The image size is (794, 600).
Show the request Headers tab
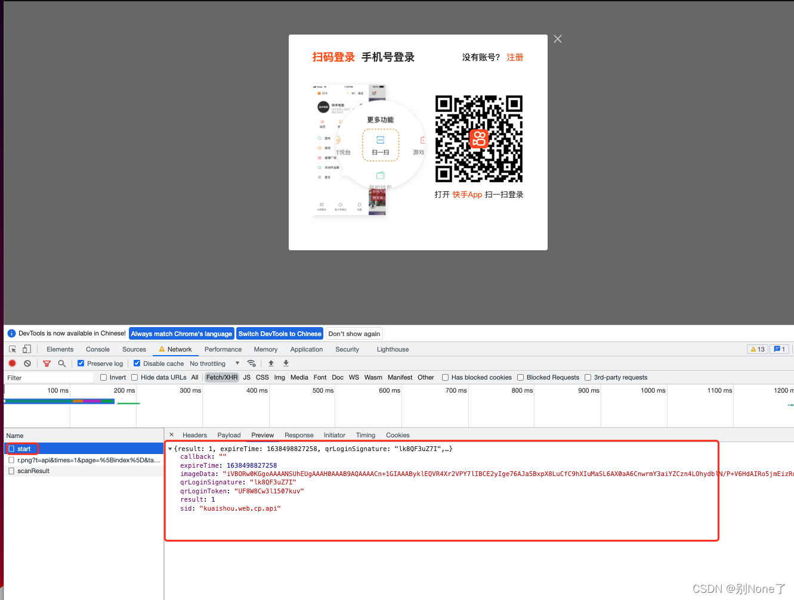(194, 435)
